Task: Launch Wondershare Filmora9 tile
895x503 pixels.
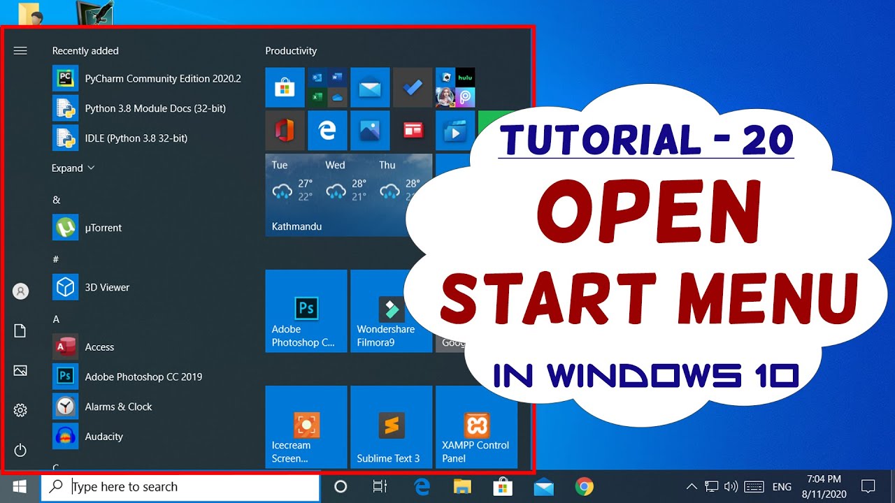Action: point(391,311)
